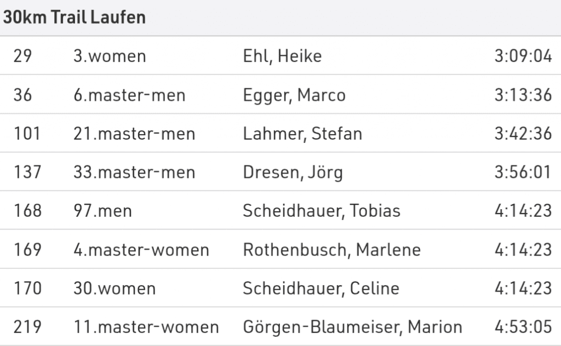561x346 pixels.
Task: Click finish time 3:09:04
Action: 523,56
